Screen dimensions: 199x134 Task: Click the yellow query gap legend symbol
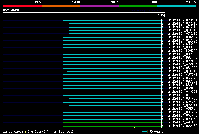pos(25,132)
